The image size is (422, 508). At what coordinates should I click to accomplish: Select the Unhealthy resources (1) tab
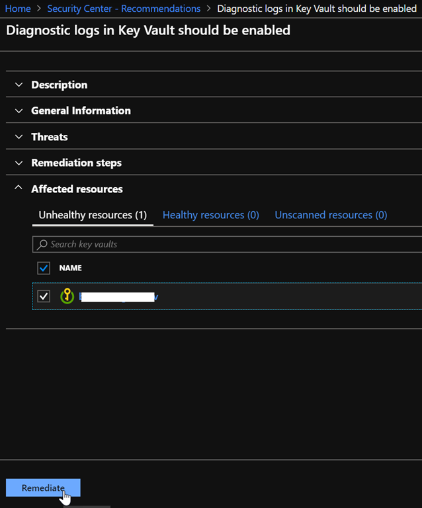tap(93, 215)
